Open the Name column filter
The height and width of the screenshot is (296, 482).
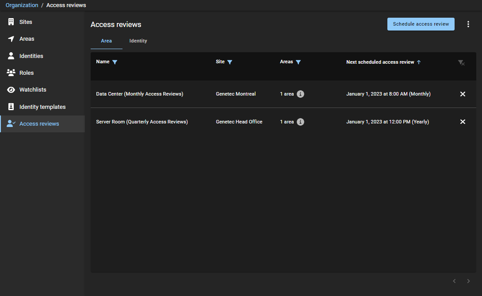pos(115,62)
